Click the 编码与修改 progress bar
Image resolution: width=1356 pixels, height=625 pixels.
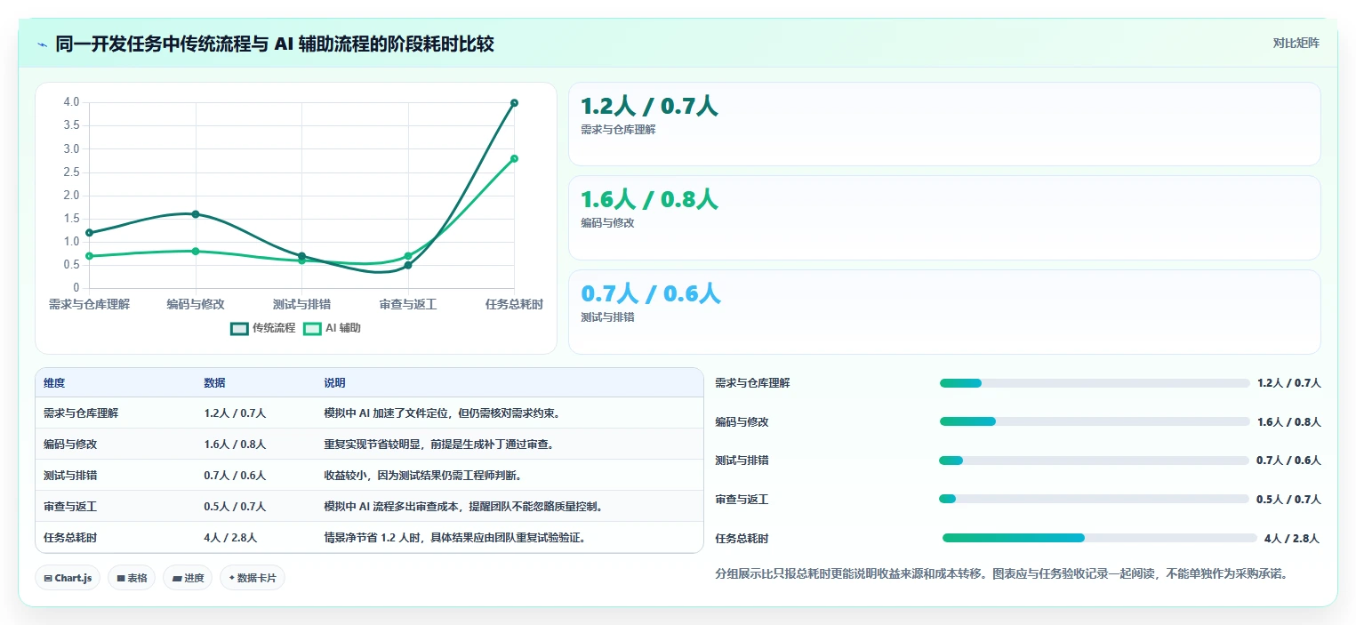click(x=1095, y=421)
